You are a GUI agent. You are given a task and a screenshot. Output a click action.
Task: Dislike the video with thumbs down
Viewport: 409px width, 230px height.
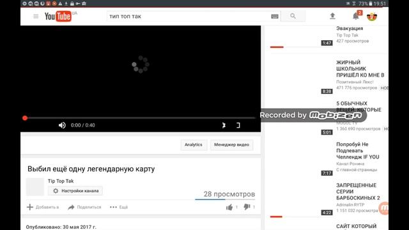(x=247, y=207)
